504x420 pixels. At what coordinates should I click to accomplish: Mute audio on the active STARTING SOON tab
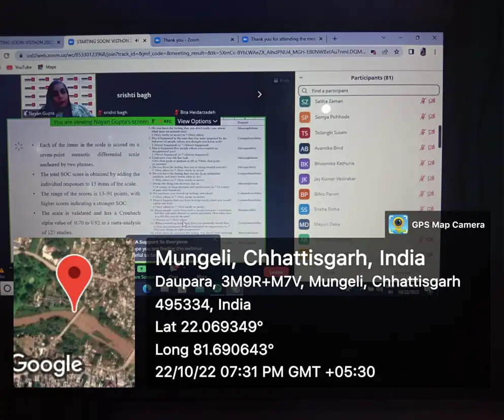click(x=137, y=41)
